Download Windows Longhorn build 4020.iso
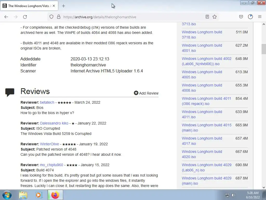This screenshot has width=266, height=200. pos(202,154)
